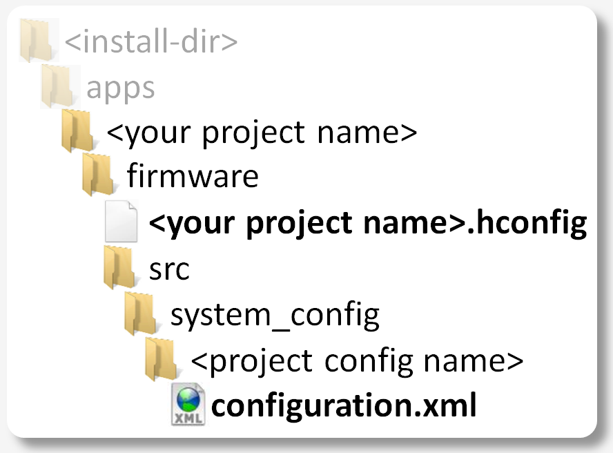The image size is (613, 453).
Task: Expand the <your project name> folder entry
Action: click(263, 132)
